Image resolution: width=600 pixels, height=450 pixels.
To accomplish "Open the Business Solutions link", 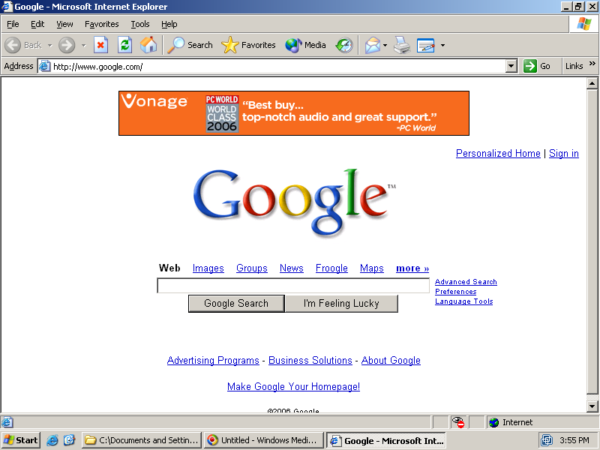I will (310, 361).
